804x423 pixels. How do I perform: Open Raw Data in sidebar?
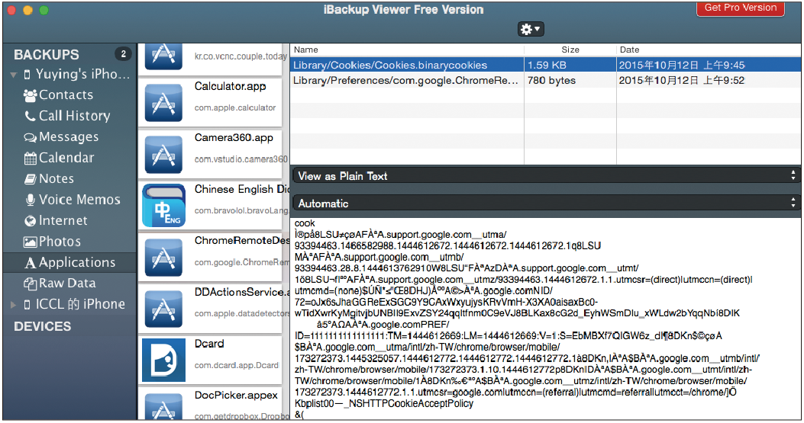(60, 284)
